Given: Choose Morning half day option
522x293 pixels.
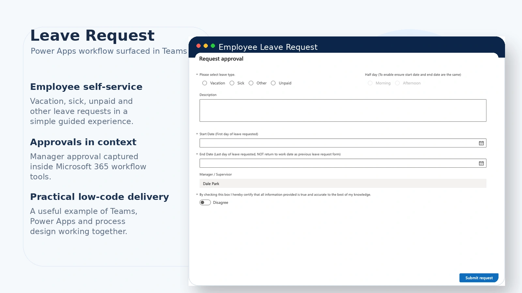Looking at the screenshot, I should pos(370,83).
